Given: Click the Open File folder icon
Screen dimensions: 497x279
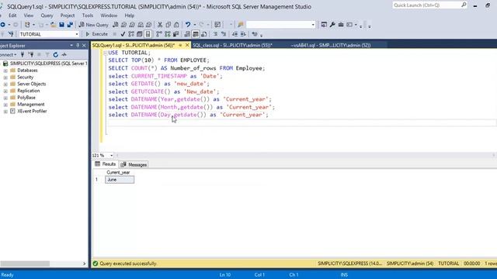Looking at the screenshot, I should tap(54, 24).
